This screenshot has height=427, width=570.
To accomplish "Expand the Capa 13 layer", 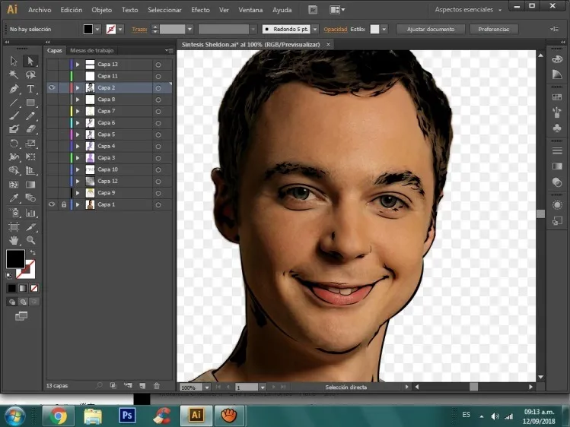I will point(78,65).
